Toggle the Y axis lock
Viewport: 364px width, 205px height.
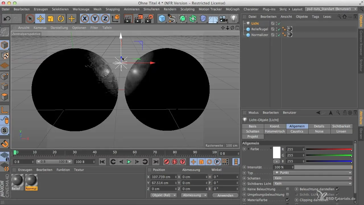pos(95,19)
